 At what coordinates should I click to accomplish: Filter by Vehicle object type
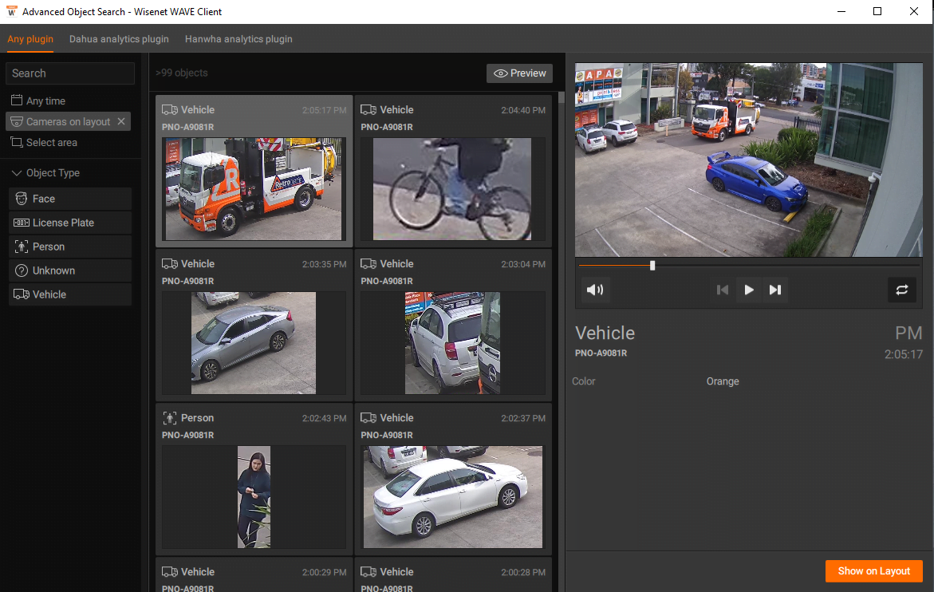click(x=70, y=294)
